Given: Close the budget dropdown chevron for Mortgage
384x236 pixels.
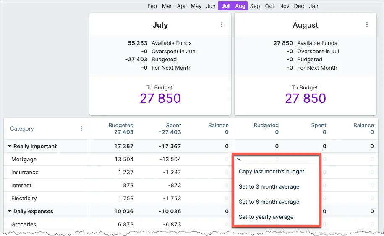Looking at the screenshot, I should (239, 159).
